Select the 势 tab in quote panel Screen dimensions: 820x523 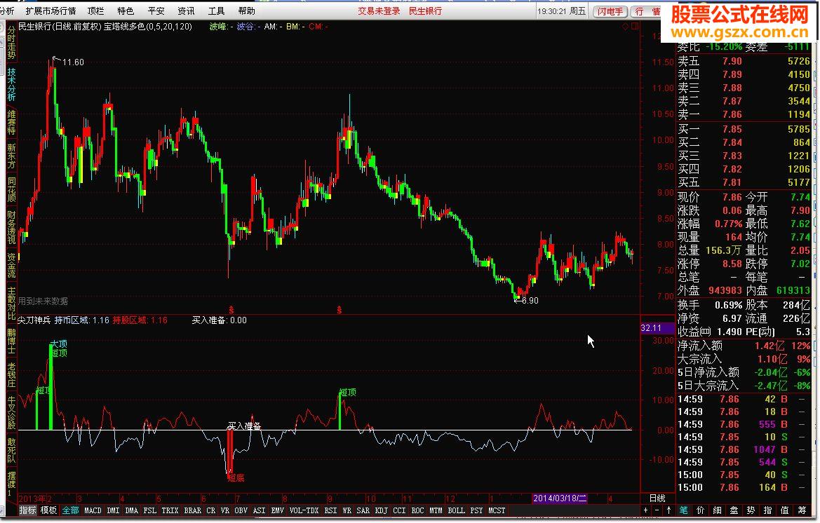pos(751,510)
